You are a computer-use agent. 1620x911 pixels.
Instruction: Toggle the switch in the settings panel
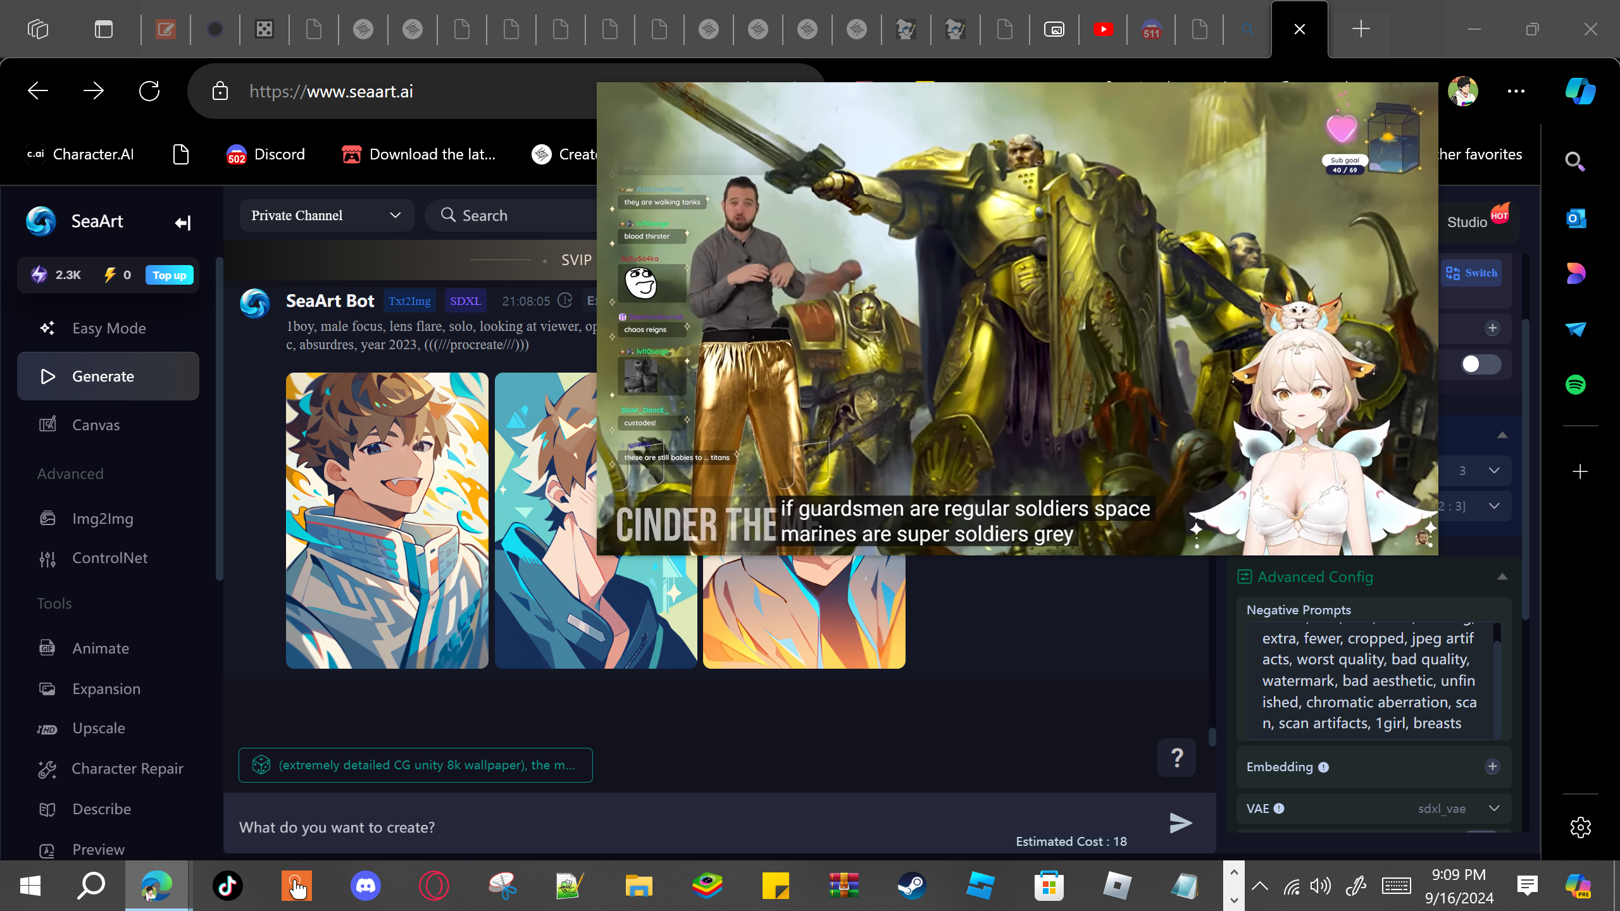click(1481, 364)
